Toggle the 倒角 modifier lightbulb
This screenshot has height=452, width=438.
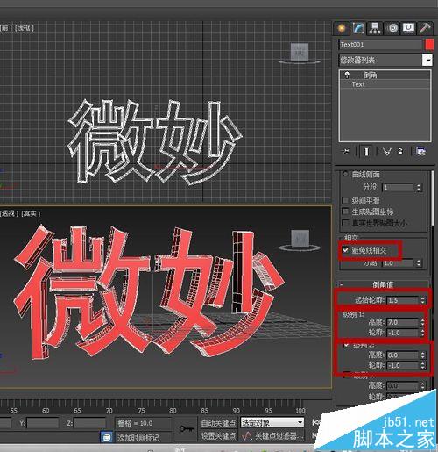pyautogui.click(x=347, y=75)
